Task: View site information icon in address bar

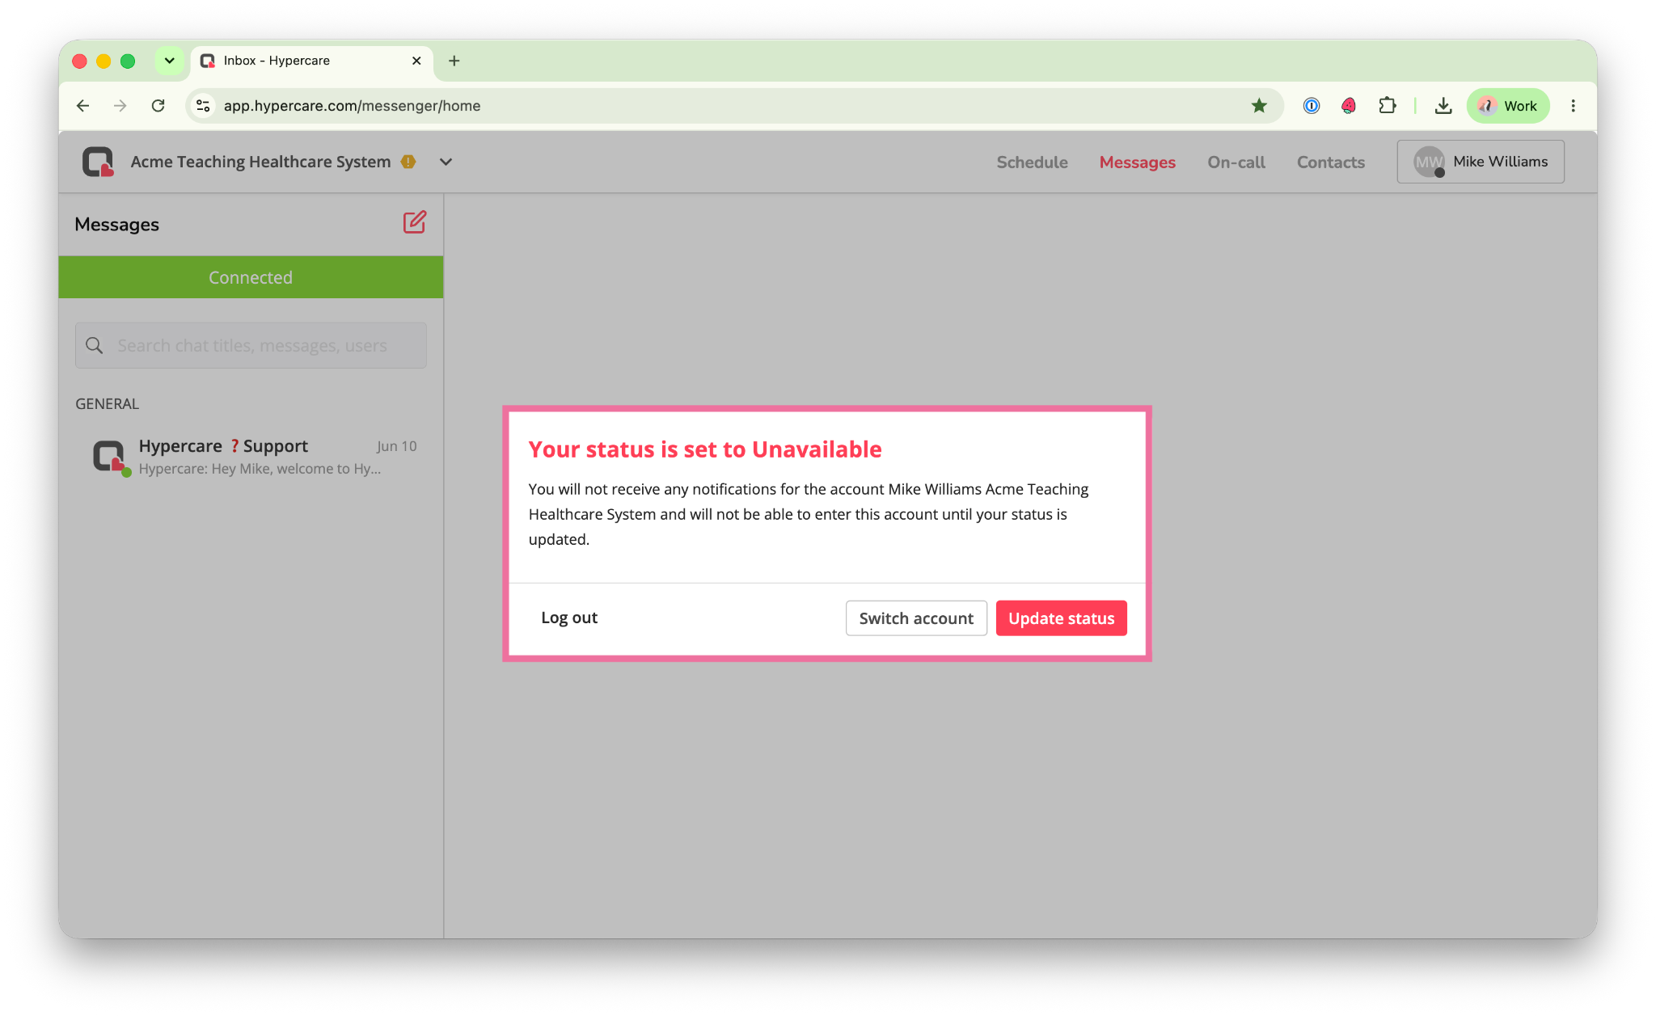Action: [204, 106]
